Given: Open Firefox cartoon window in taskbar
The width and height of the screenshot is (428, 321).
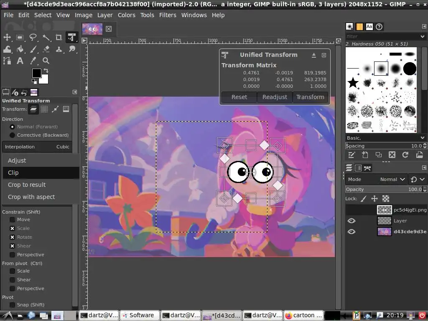Looking at the screenshot, I should point(303,316).
